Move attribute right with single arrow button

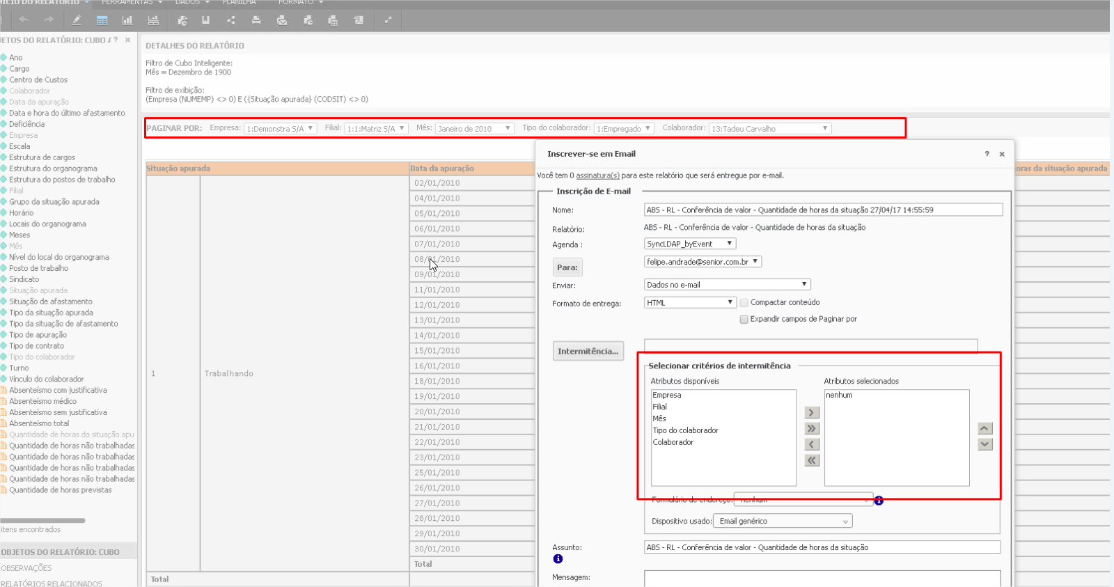811,413
